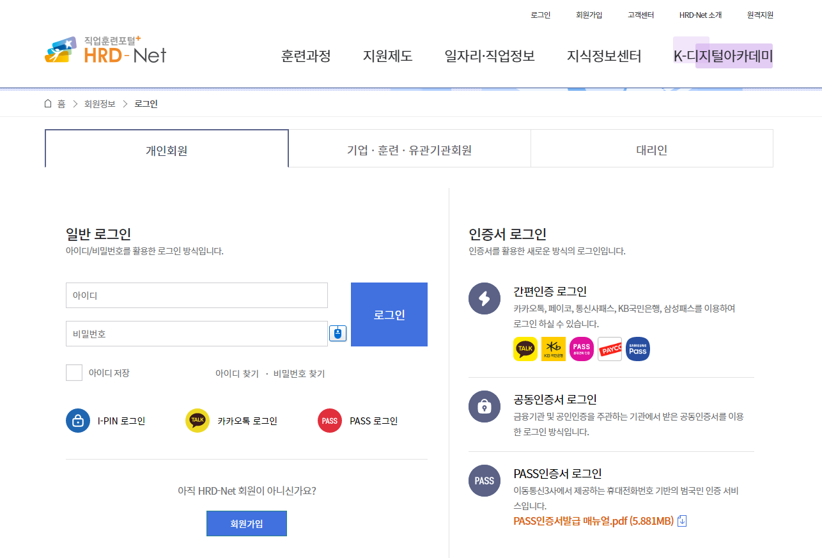Select PASS simple authentication icon
The height and width of the screenshot is (558, 822).
pos(581,348)
